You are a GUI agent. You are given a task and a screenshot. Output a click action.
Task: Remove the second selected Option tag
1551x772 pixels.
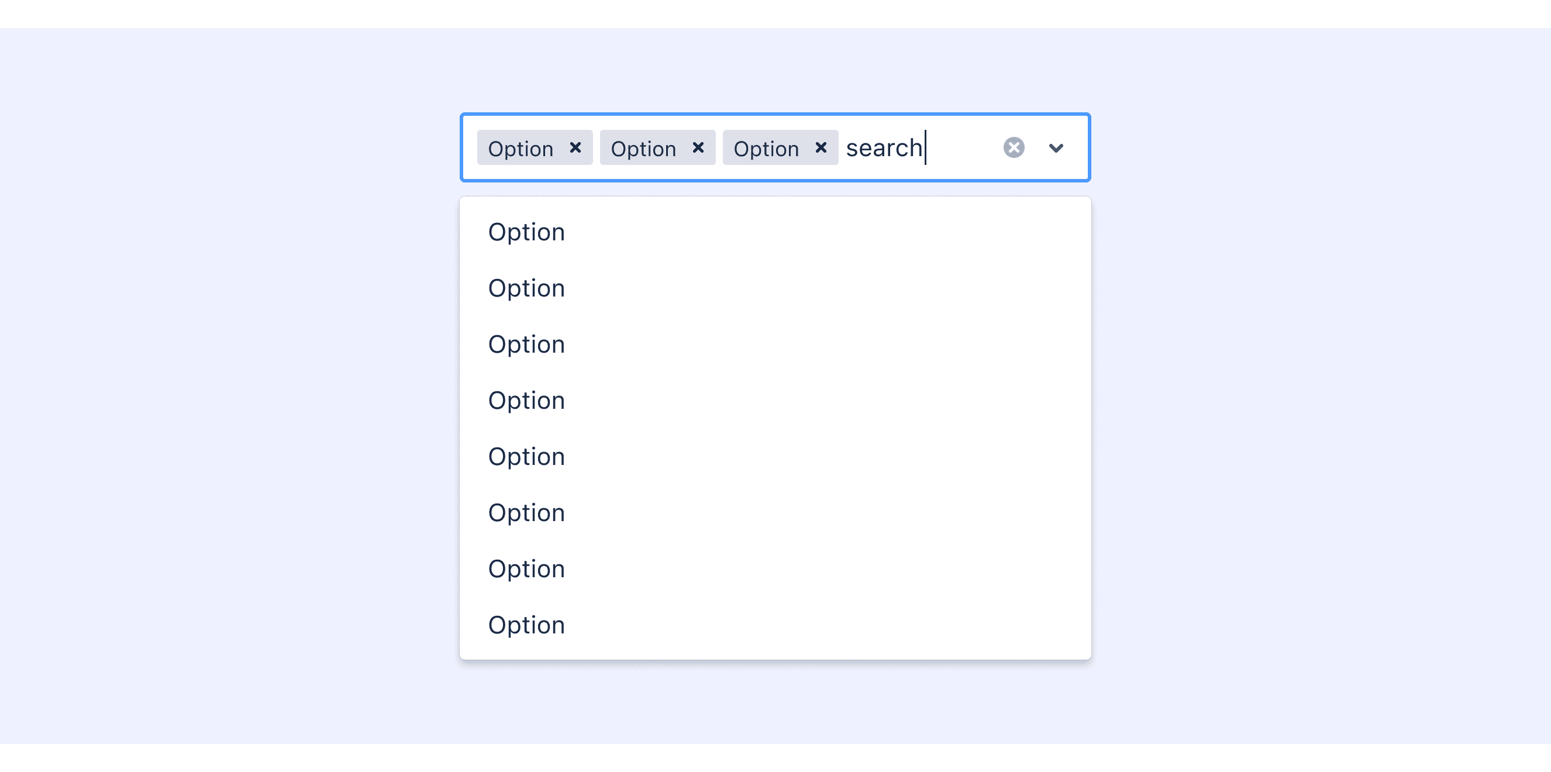click(698, 147)
